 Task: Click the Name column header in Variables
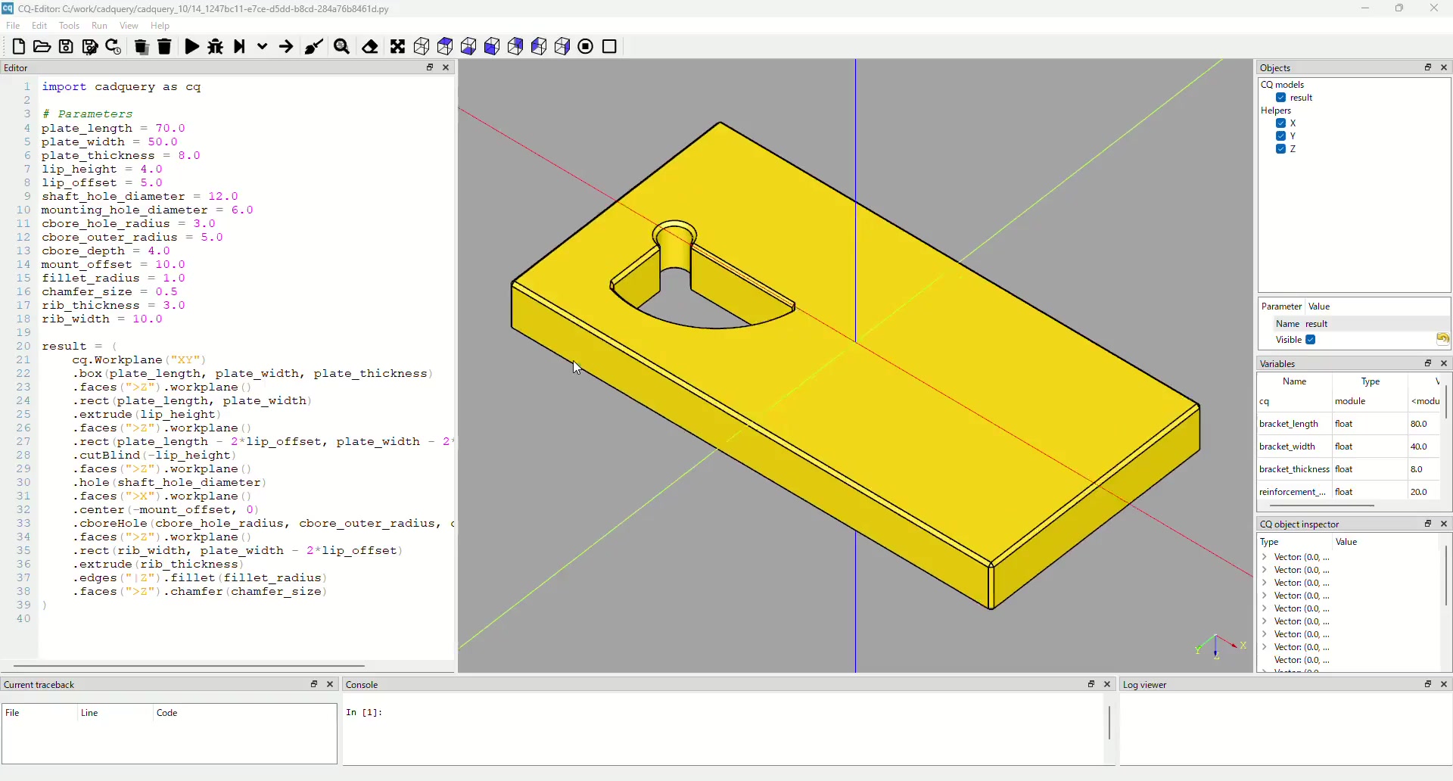pyautogui.click(x=1295, y=382)
